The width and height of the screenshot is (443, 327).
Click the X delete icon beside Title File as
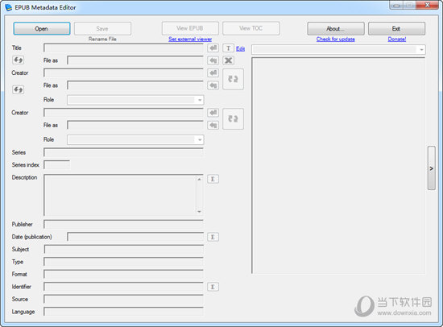pyautogui.click(x=228, y=60)
